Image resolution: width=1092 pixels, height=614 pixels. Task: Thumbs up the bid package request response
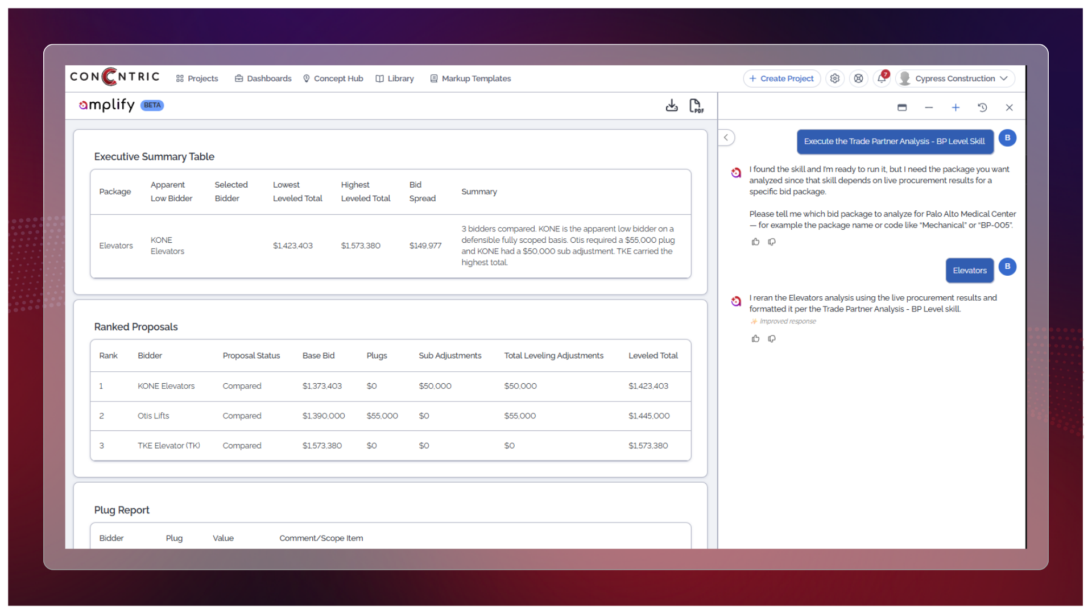pos(755,242)
